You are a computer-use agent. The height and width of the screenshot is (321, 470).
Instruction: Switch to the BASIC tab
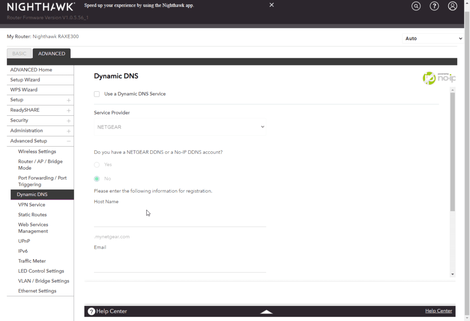(19, 54)
